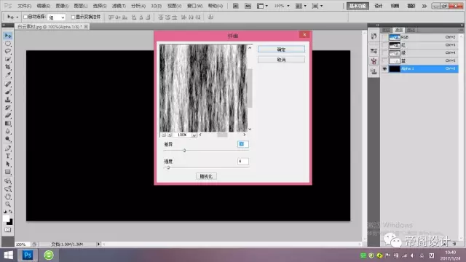The height and width of the screenshot is (262, 466).
Task: Select the Blur tool
Action: point(8,131)
